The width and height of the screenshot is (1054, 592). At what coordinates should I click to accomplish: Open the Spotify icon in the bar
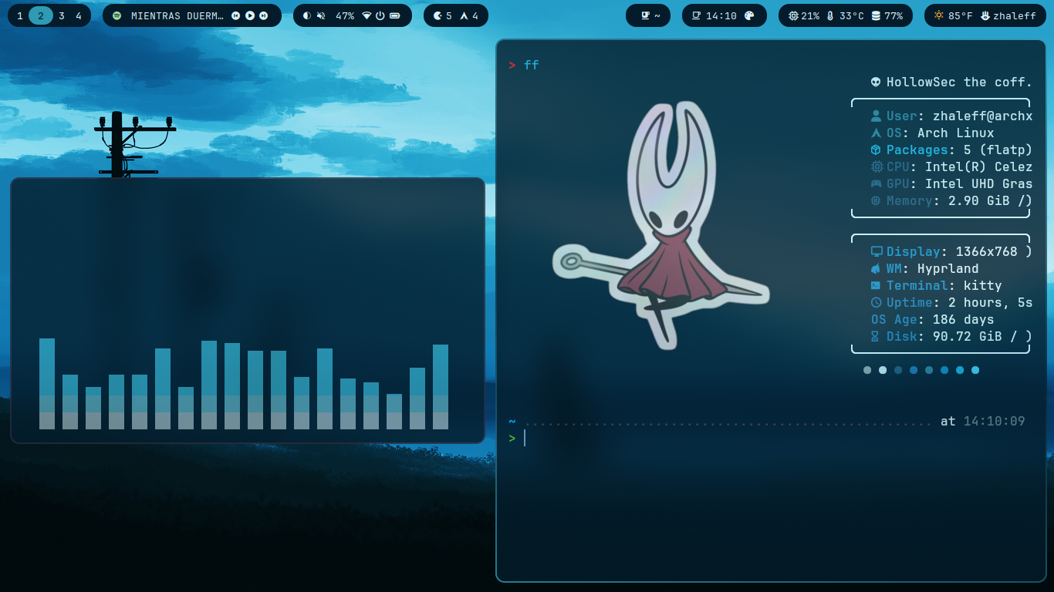point(117,15)
